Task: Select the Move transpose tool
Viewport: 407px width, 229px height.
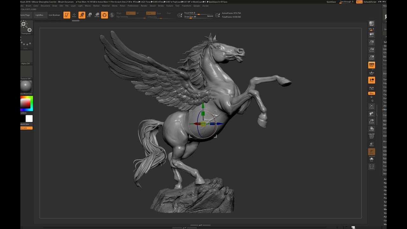Action: click(x=82, y=15)
